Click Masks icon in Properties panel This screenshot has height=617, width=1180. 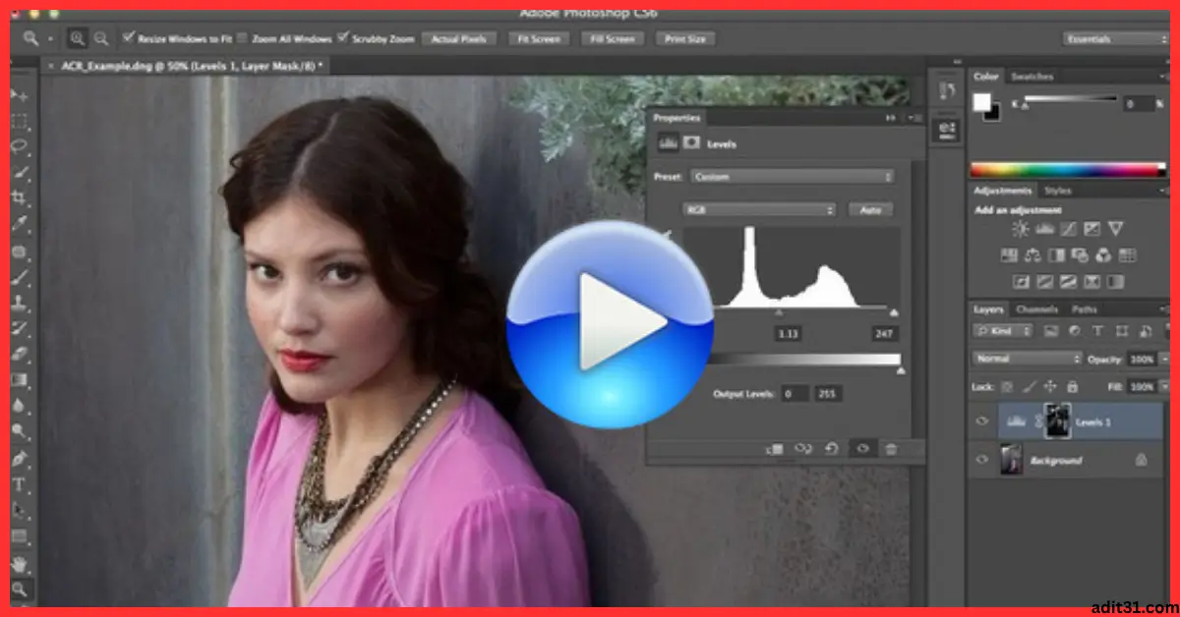coord(691,142)
